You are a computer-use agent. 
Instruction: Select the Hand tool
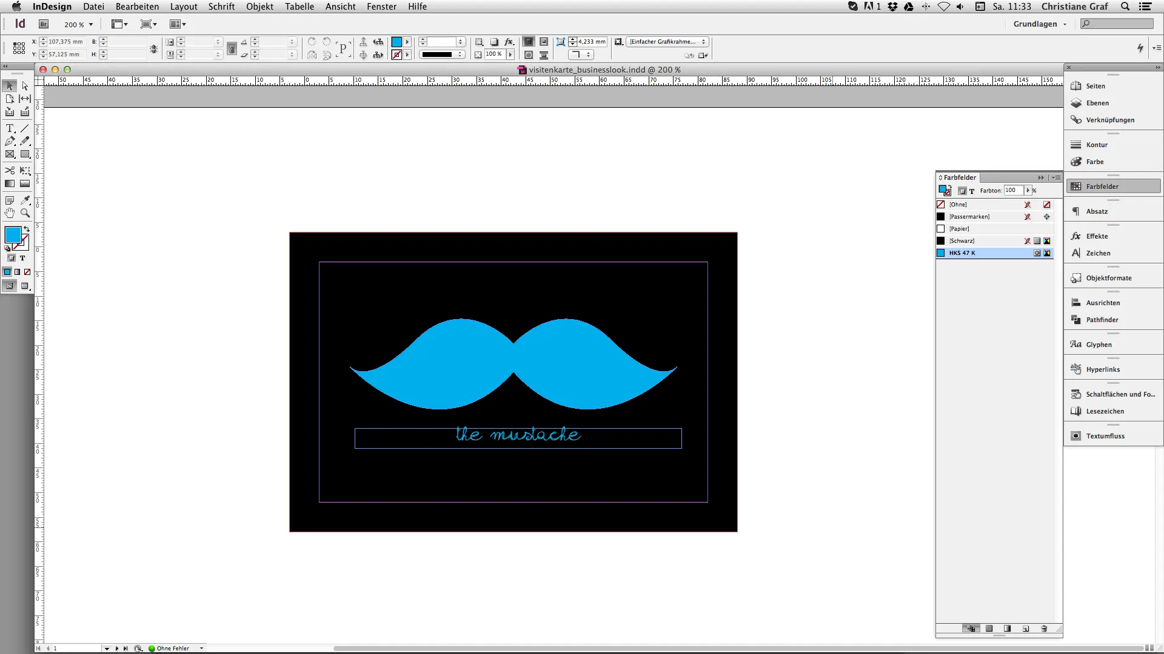point(10,213)
